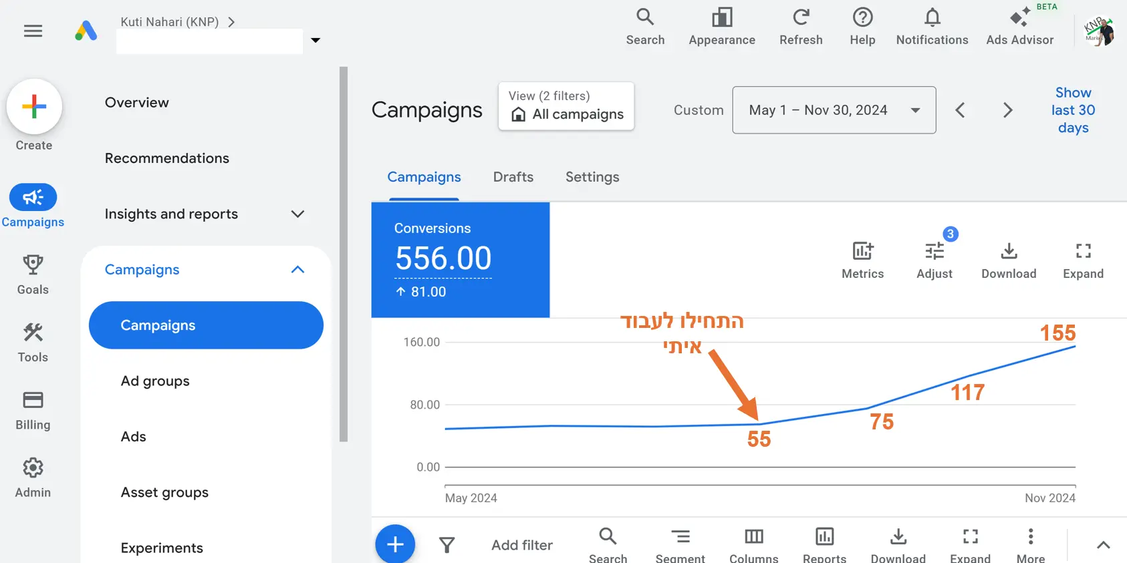Go to previous date period

click(x=960, y=110)
